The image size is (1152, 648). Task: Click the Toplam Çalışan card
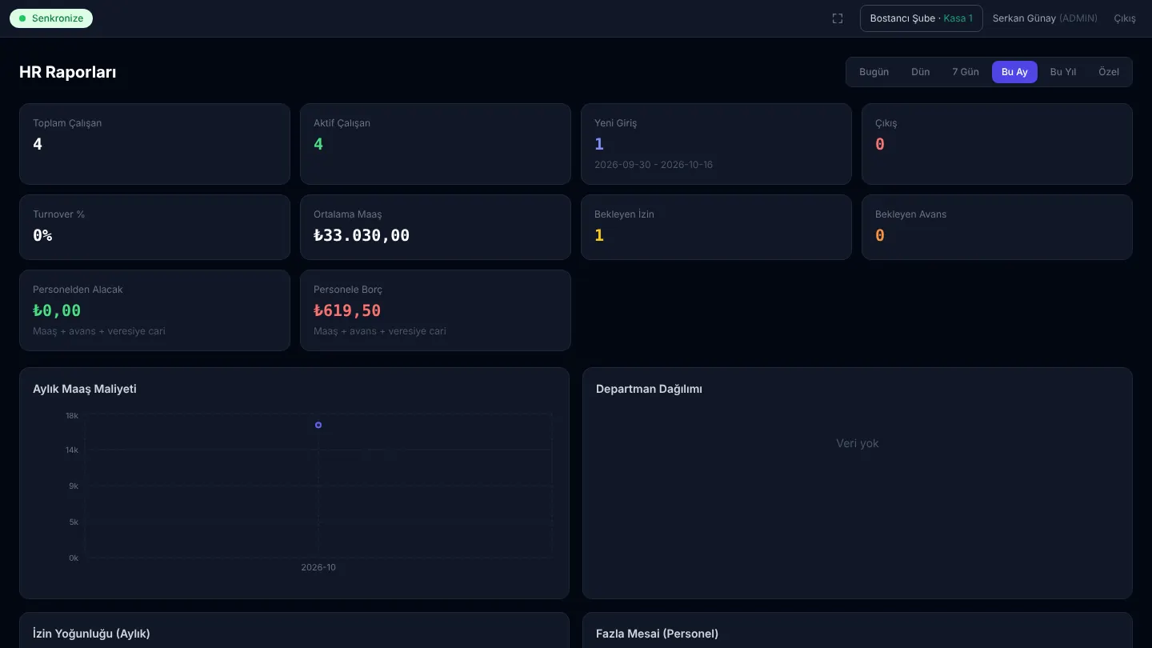click(x=154, y=144)
